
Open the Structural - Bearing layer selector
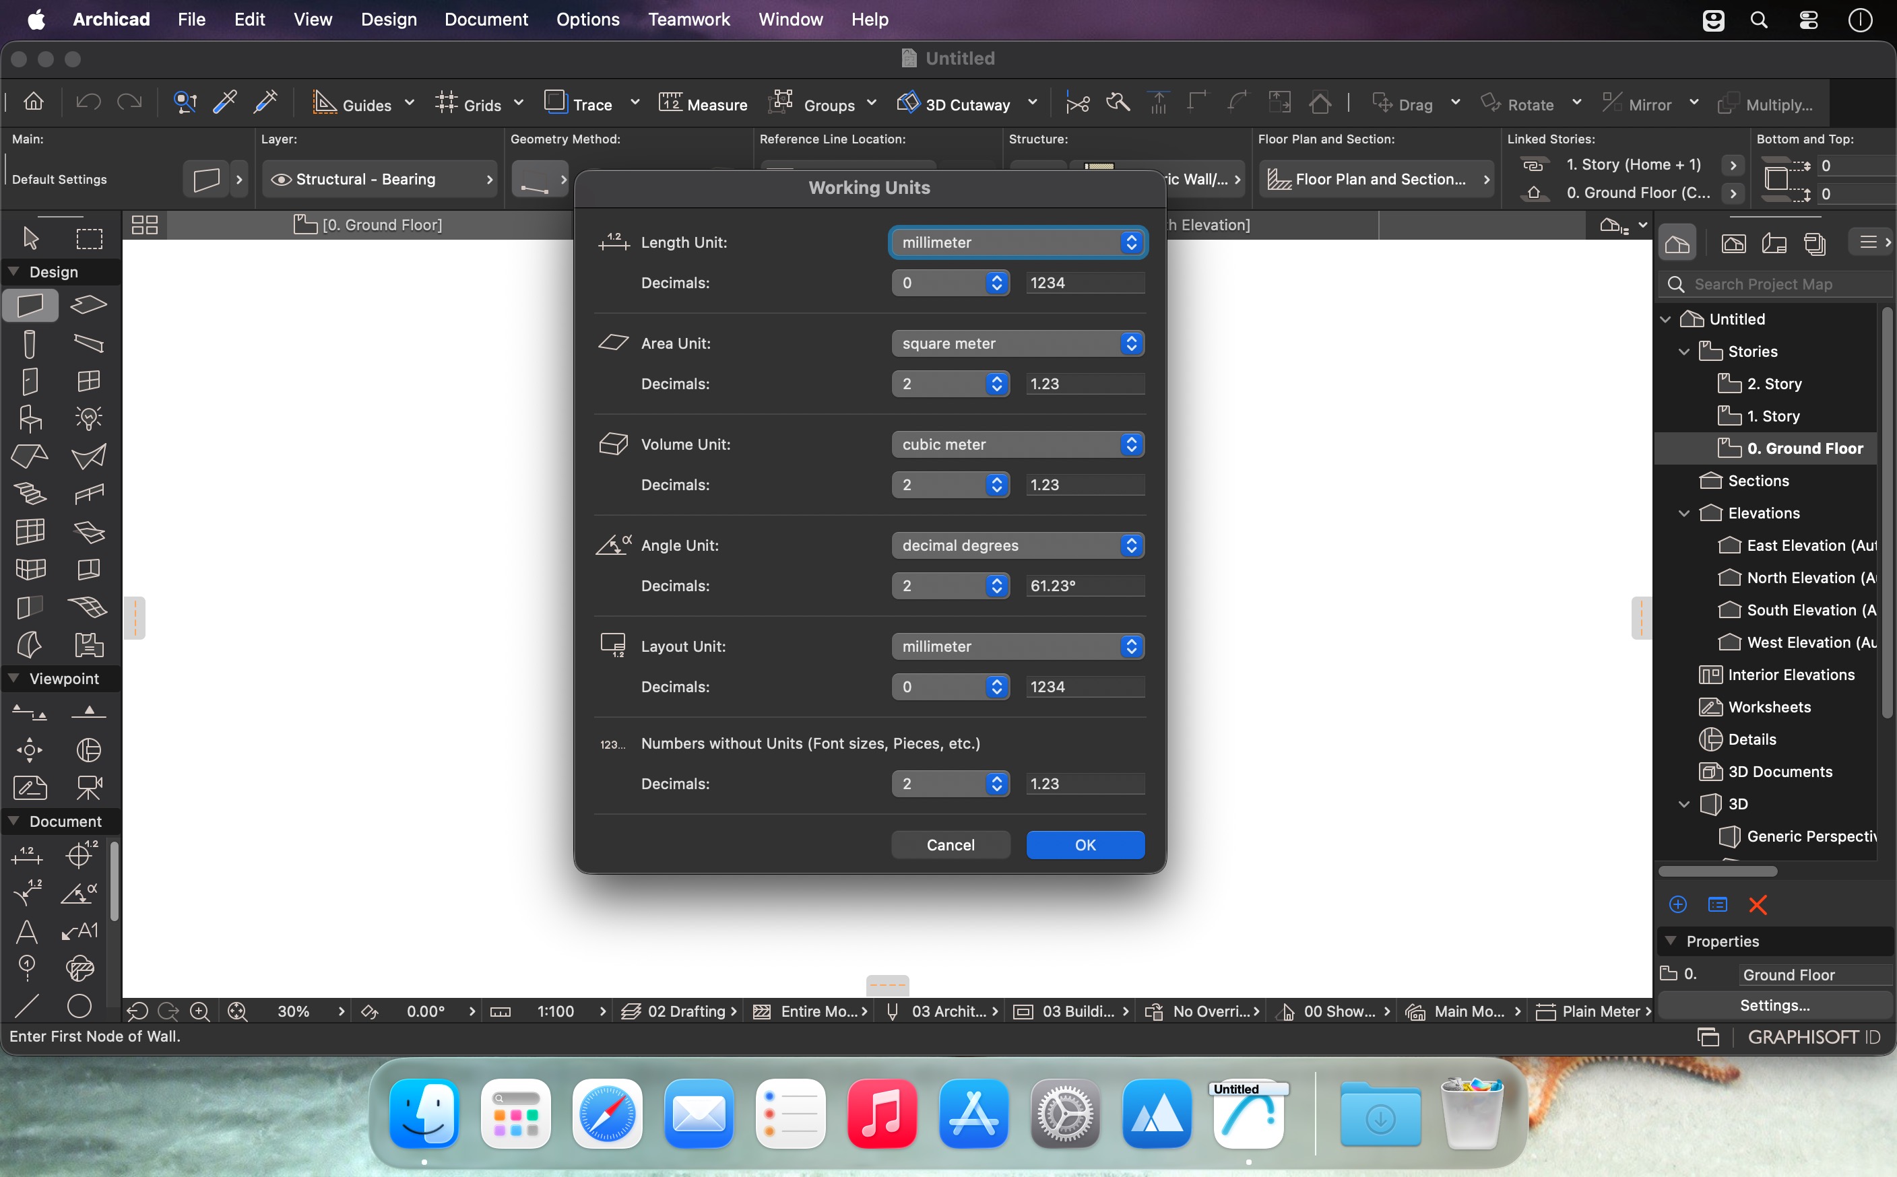coord(380,180)
